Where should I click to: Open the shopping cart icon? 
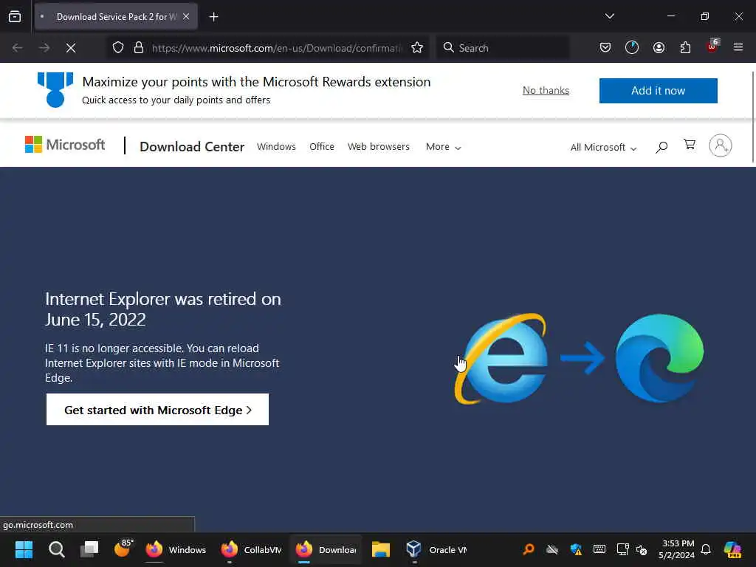tap(690, 145)
